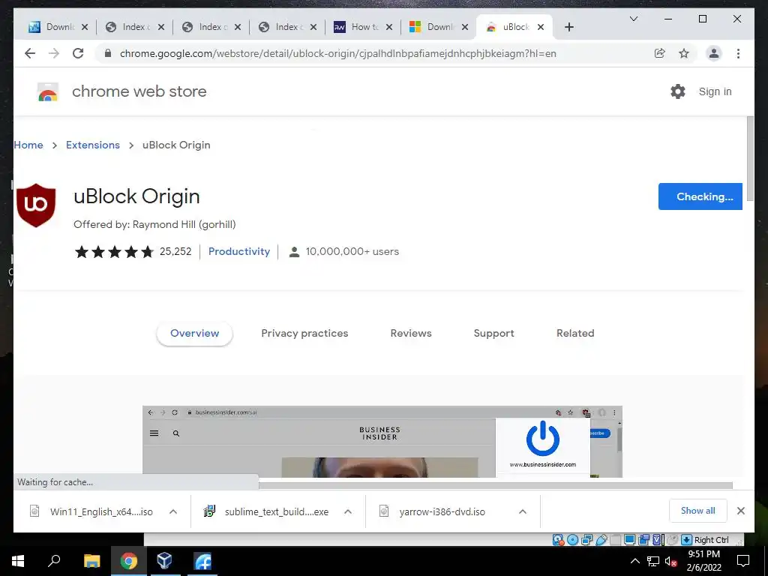Open a new browser tab
Screen dimensions: 768x576
click(x=568, y=27)
